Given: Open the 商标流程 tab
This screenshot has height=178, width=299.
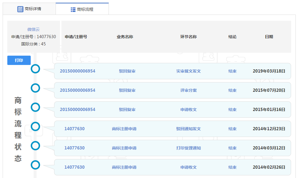Looking at the screenshot, I should [82, 9].
